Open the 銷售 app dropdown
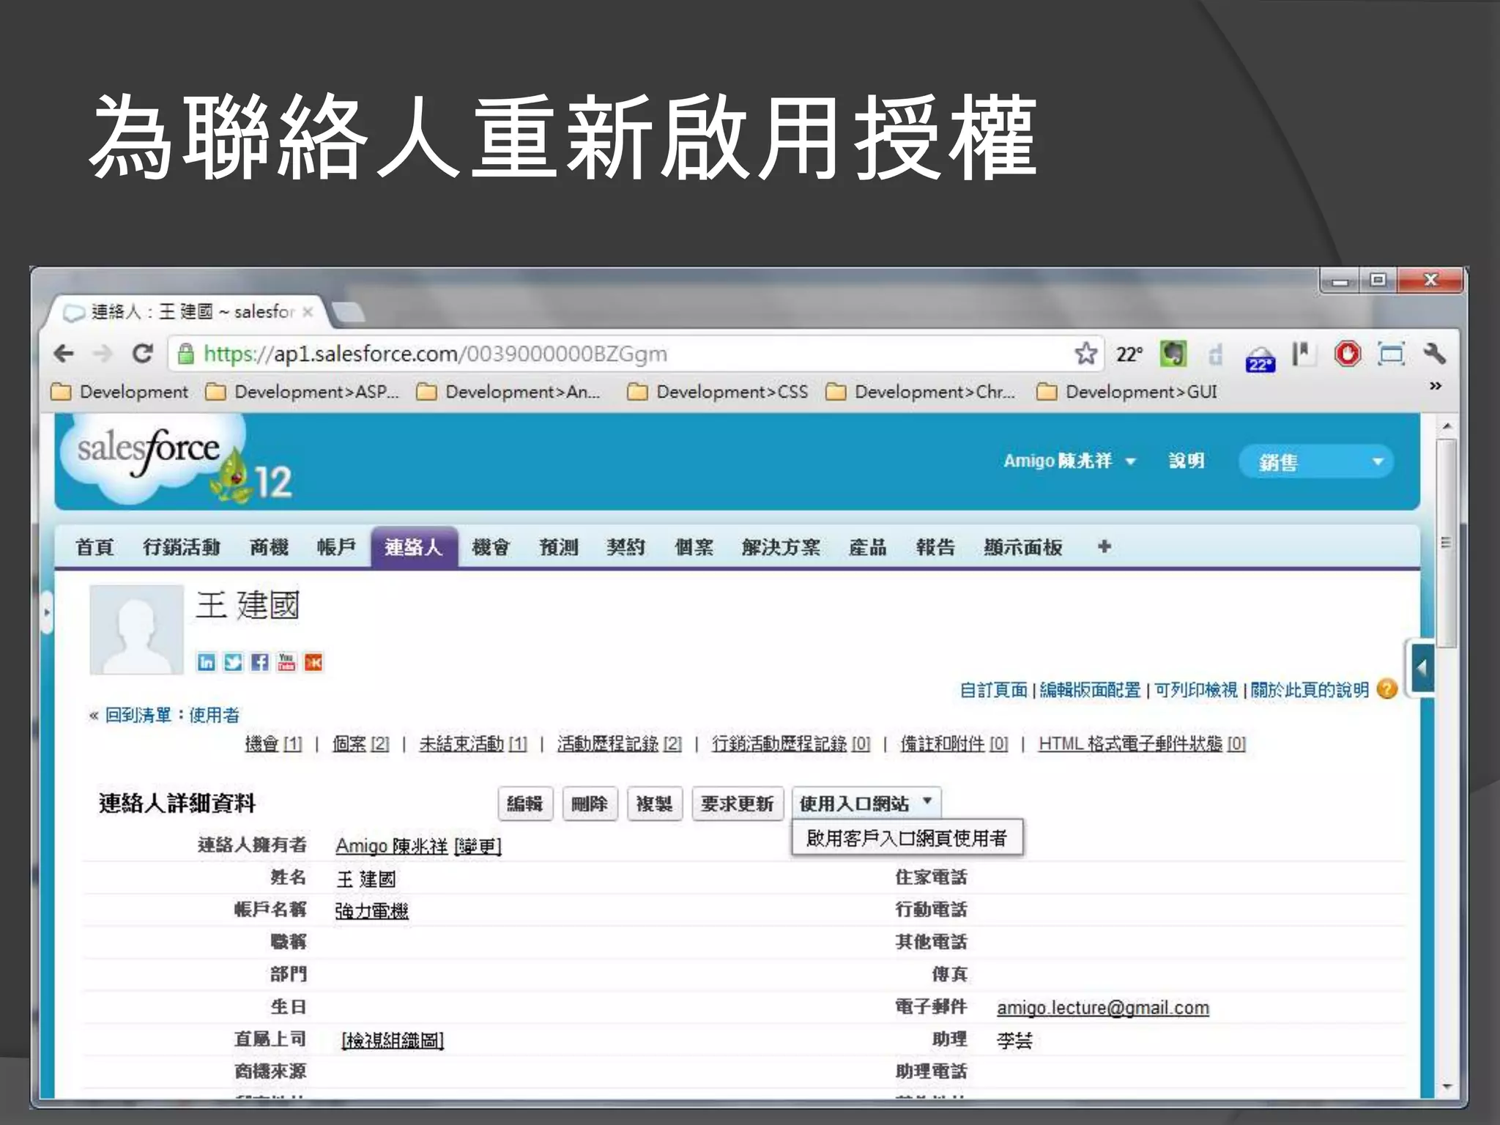Screen dimensions: 1500x1125 click(x=1316, y=462)
